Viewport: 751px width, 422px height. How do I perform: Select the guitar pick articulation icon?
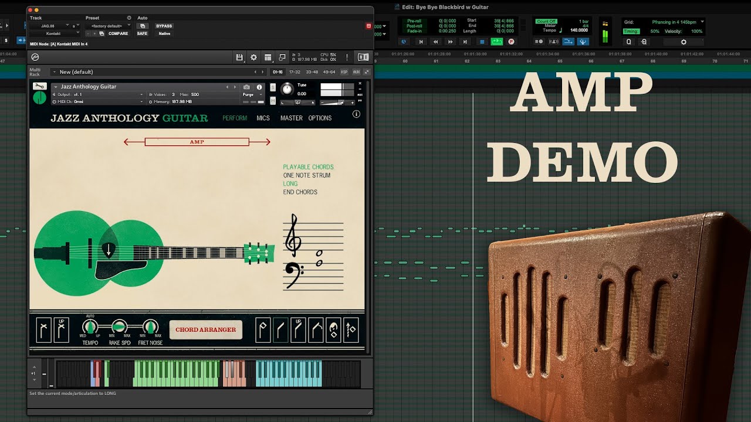(333, 330)
